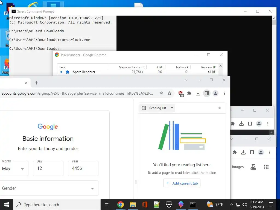The image size is (280, 210).
Task: Click the colorful balloon app on taskbar
Action: pos(181,205)
